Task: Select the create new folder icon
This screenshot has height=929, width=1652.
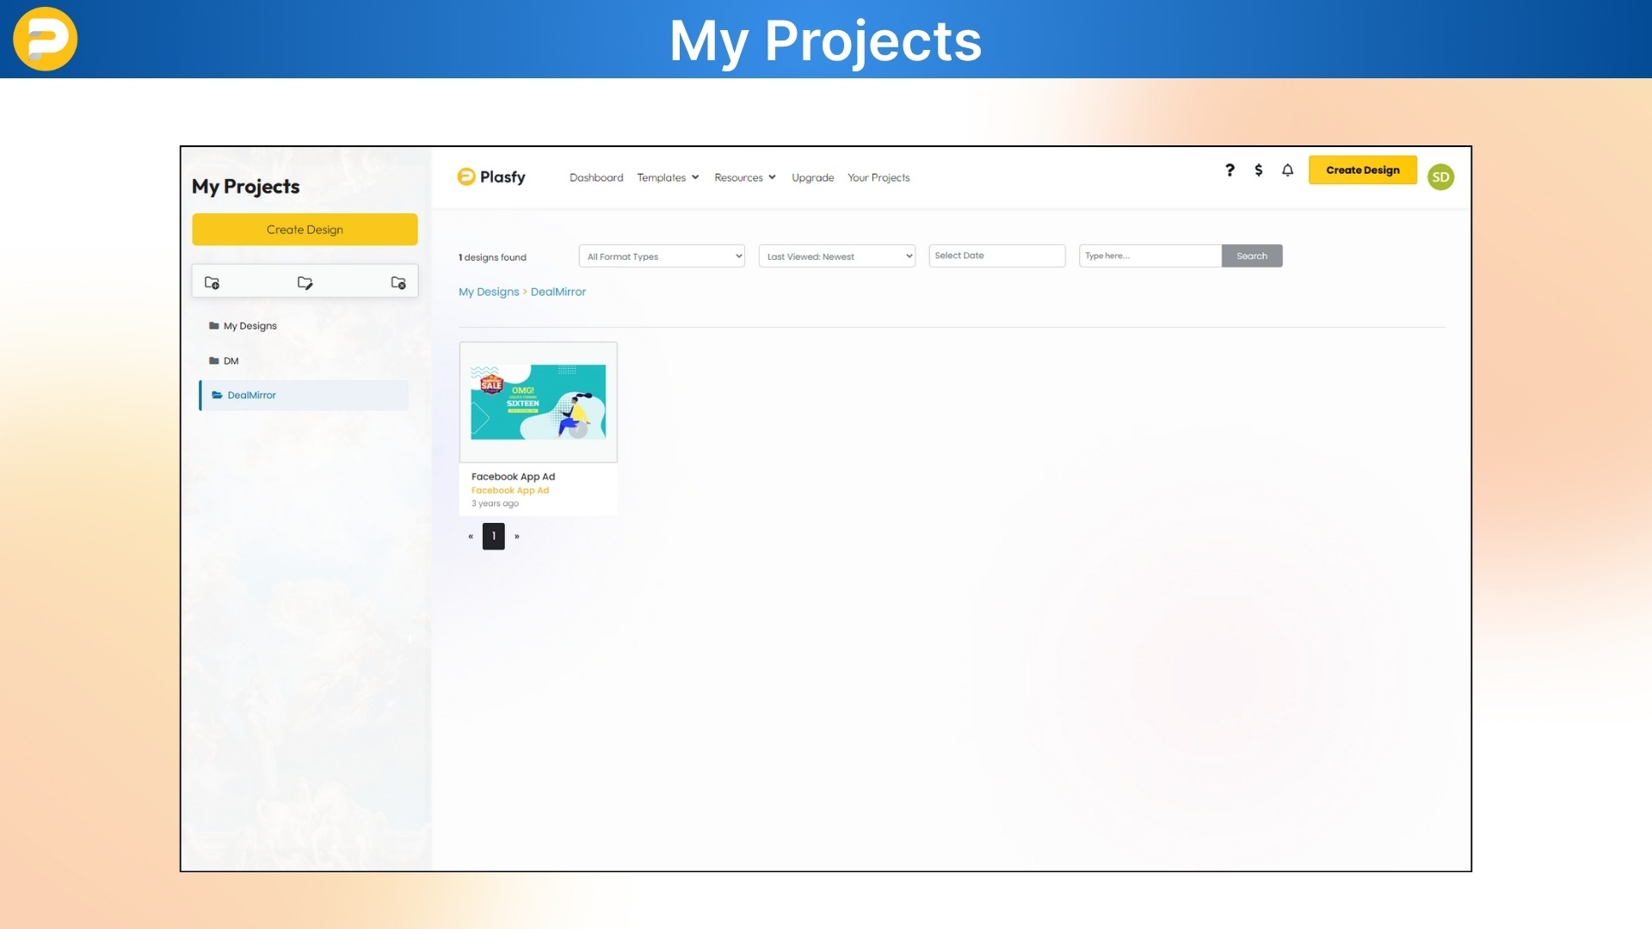Action: (213, 282)
